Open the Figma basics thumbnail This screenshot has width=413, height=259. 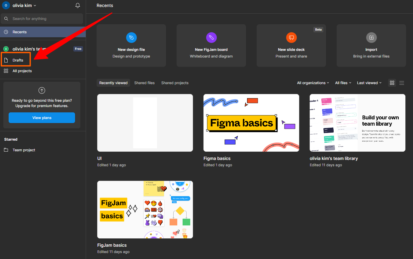coord(251,123)
